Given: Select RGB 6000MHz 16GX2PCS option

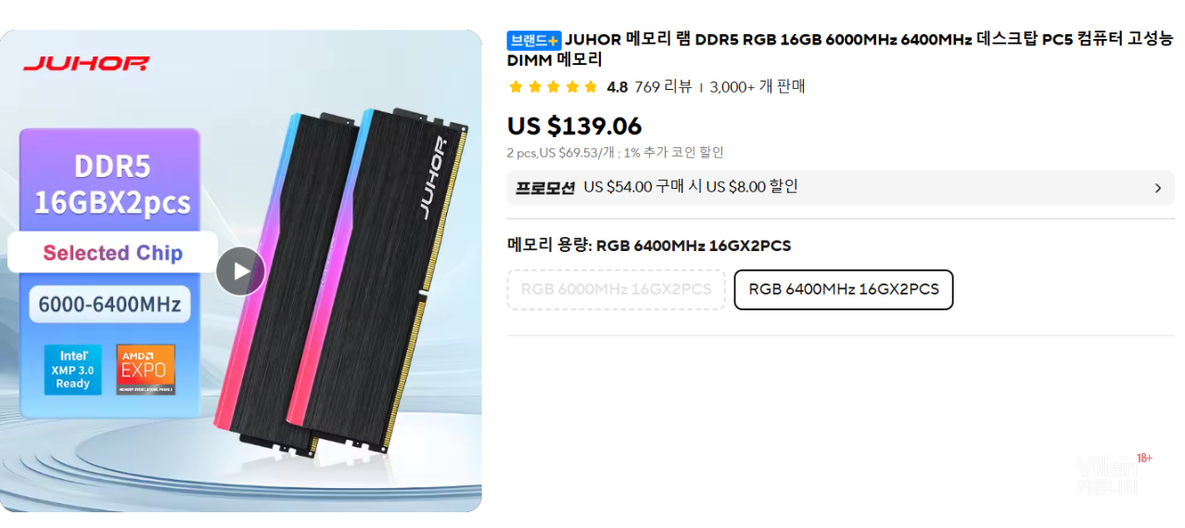Looking at the screenshot, I should pos(616,290).
